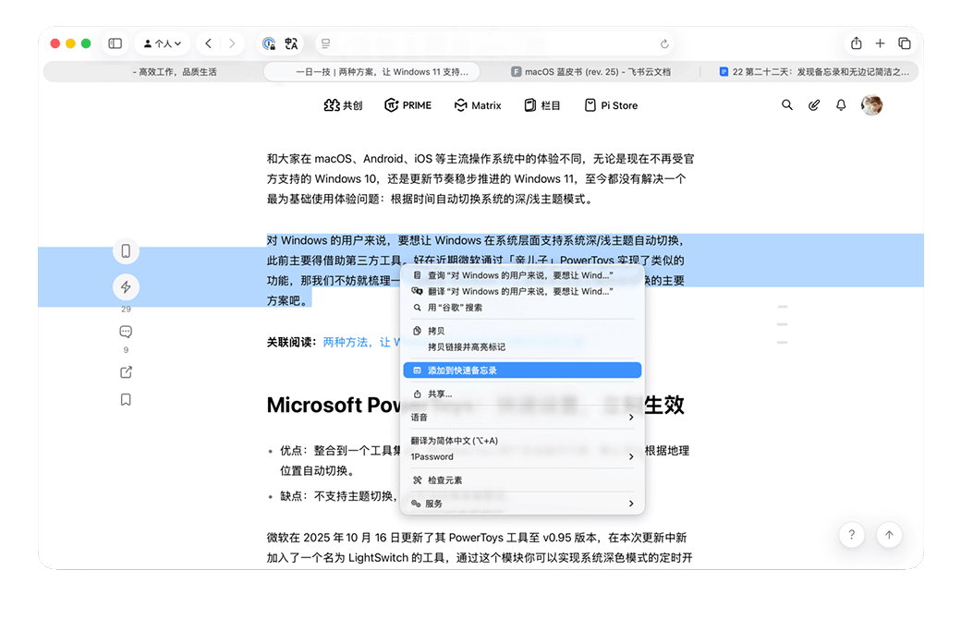Click the privacy shield extension icon

point(269,43)
